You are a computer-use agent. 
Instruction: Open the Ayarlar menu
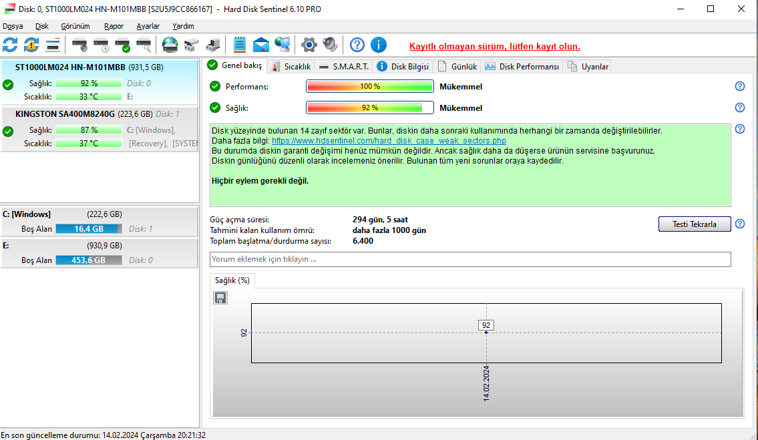click(148, 26)
